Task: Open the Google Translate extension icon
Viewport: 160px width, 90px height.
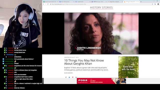Action: coord(155,4)
